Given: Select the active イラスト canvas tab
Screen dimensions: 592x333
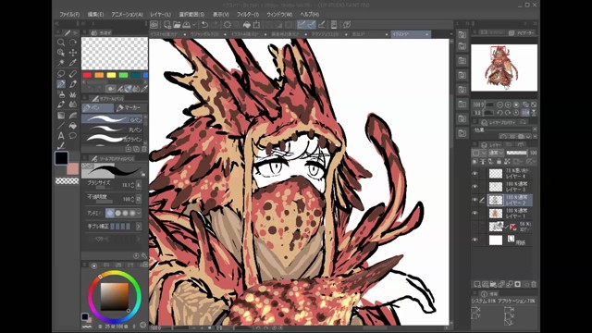Looking at the screenshot, I should (410, 34).
